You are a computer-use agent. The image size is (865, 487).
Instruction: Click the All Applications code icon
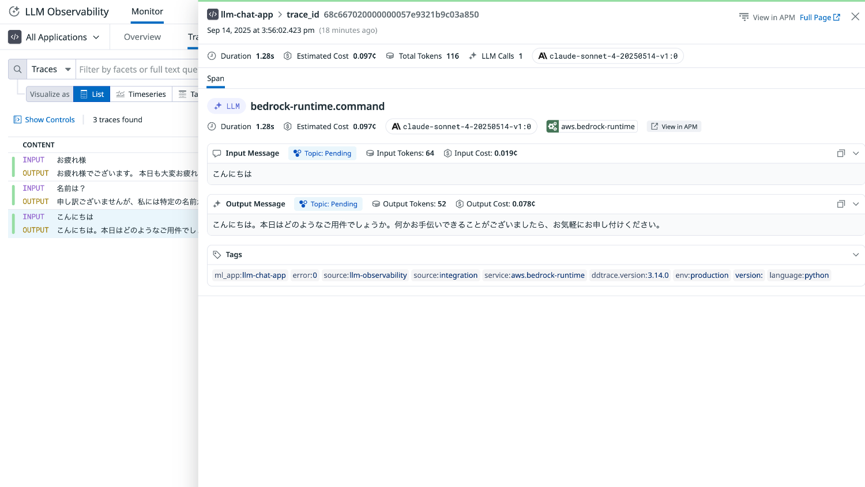click(15, 37)
